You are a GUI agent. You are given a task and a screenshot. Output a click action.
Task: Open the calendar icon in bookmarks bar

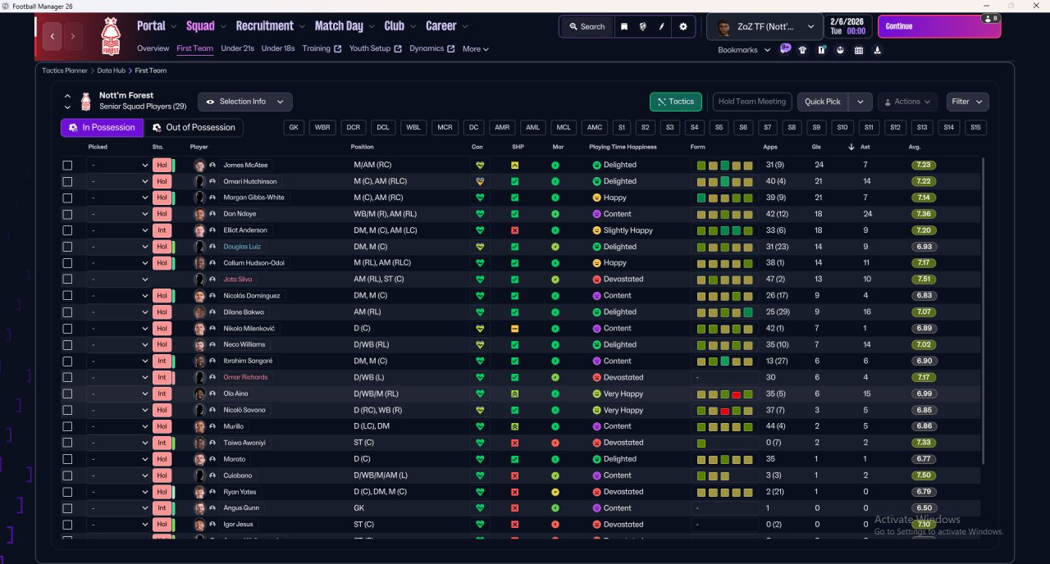point(859,50)
